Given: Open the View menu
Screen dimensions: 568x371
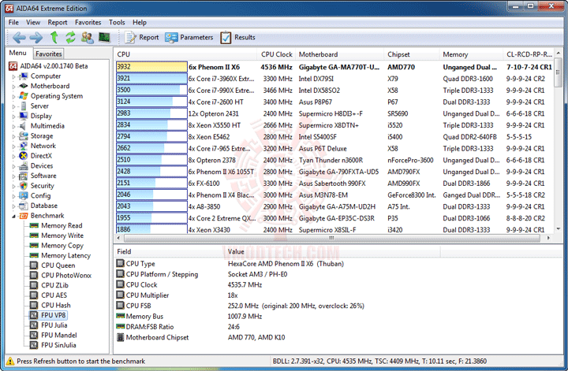Looking at the screenshot, I should pos(33,22).
